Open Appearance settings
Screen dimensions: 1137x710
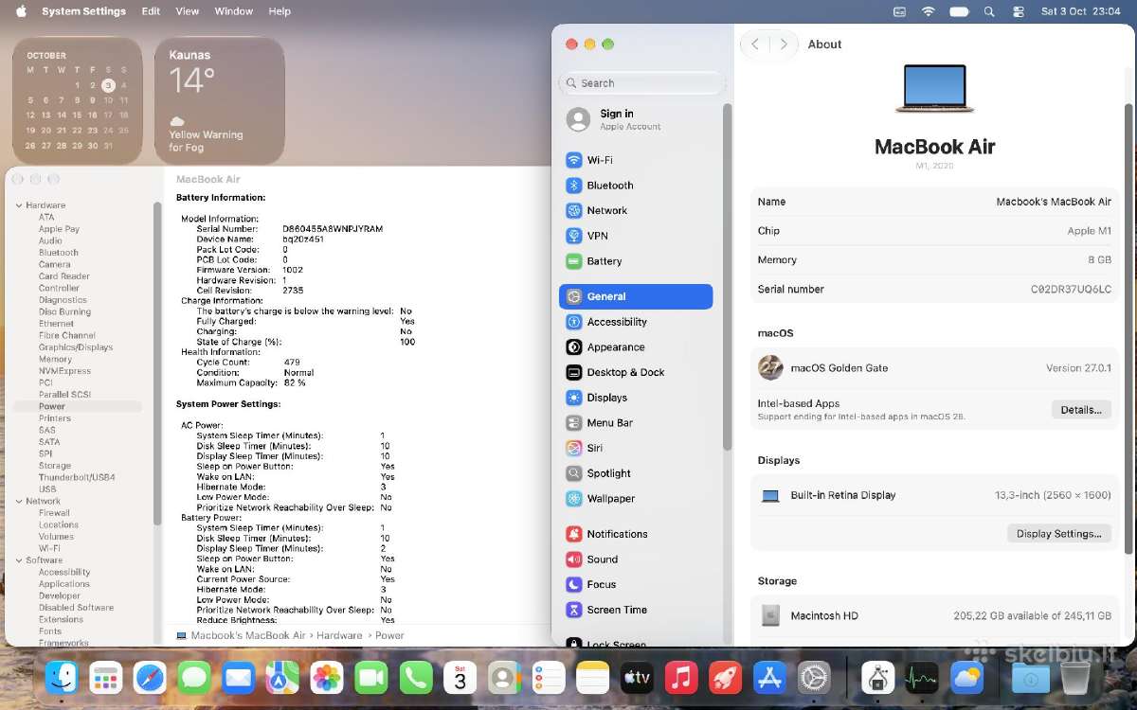tap(636, 347)
